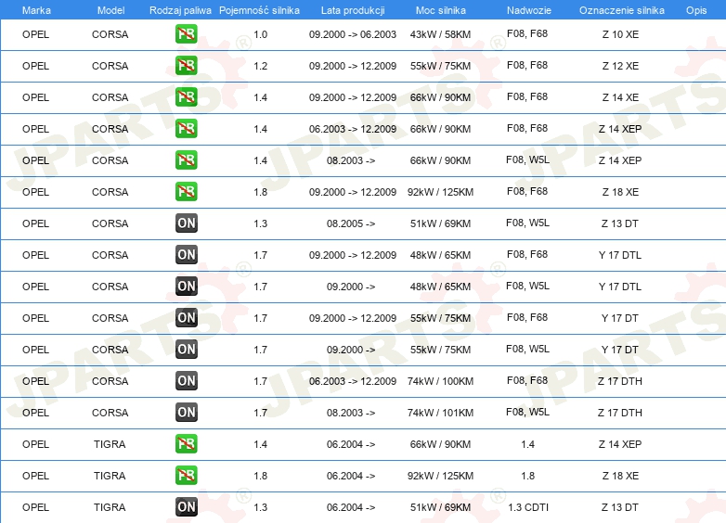Click Y 17 DT in the F08, W5L row
The image size is (726, 523).
pyautogui.click(x=620, y=350)
